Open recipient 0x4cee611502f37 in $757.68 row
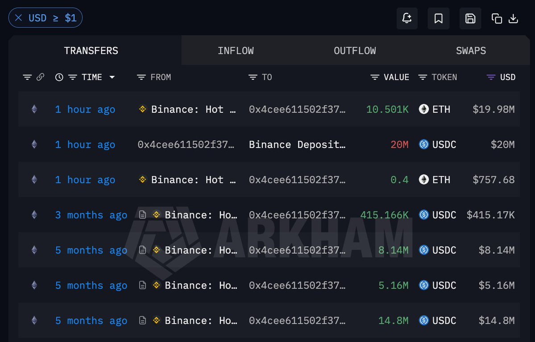The width and height of the screenshot is (535, 342). tap(297, 180)
